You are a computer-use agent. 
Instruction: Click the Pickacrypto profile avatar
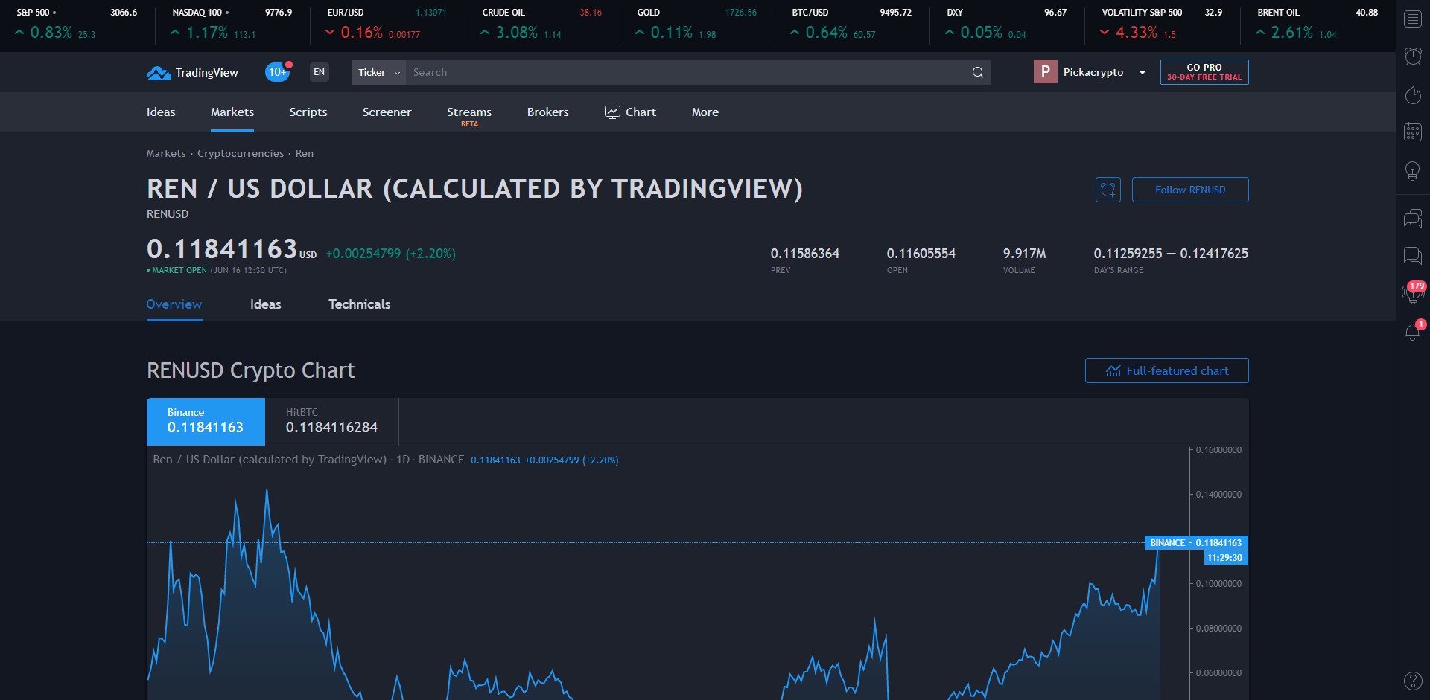(1045, 71)
